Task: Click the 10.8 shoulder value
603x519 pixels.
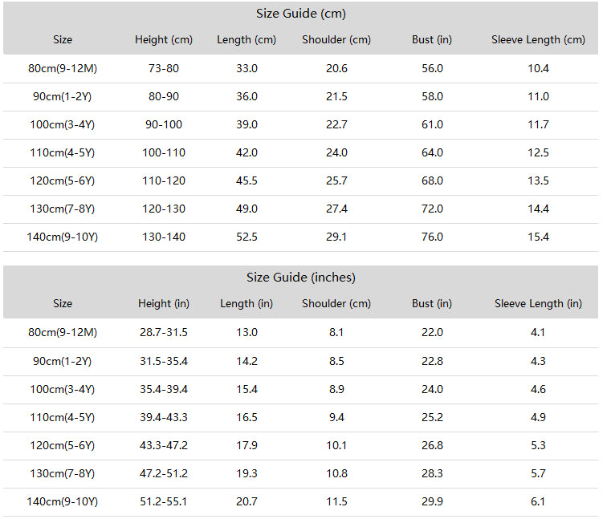Action: pos(336,473)
